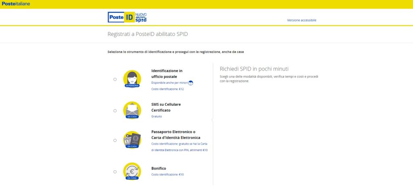Select the post office identification radio button
Screen dimensions: 413x188
(x=115, y=79)
